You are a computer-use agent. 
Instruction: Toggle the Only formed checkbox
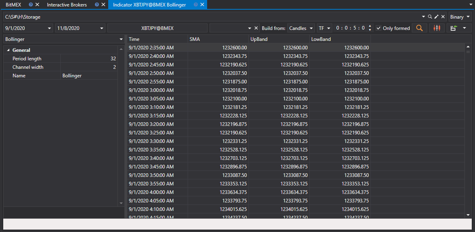click(x=379, y=28)
